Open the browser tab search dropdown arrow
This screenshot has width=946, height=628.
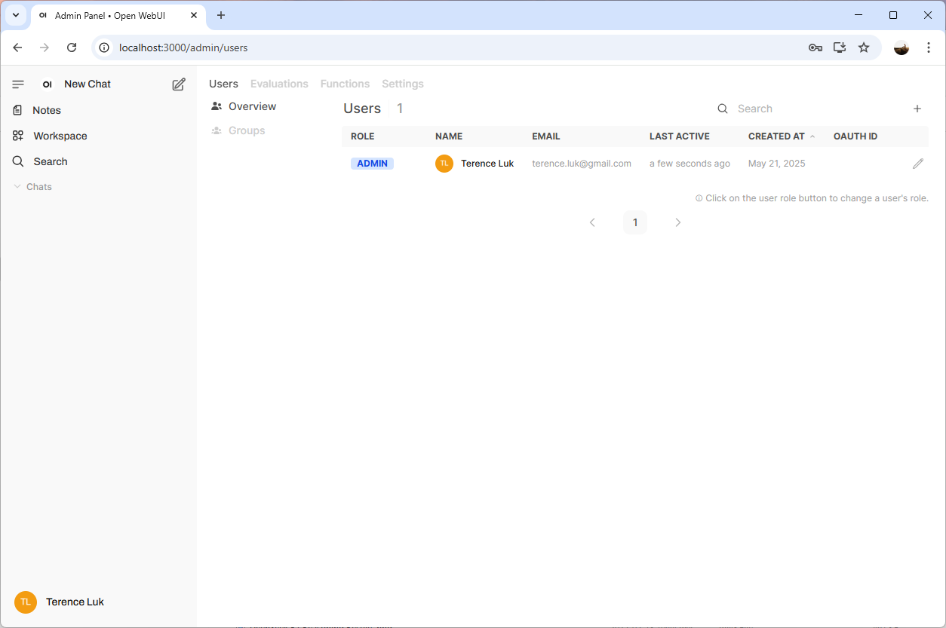pos(16,15)
